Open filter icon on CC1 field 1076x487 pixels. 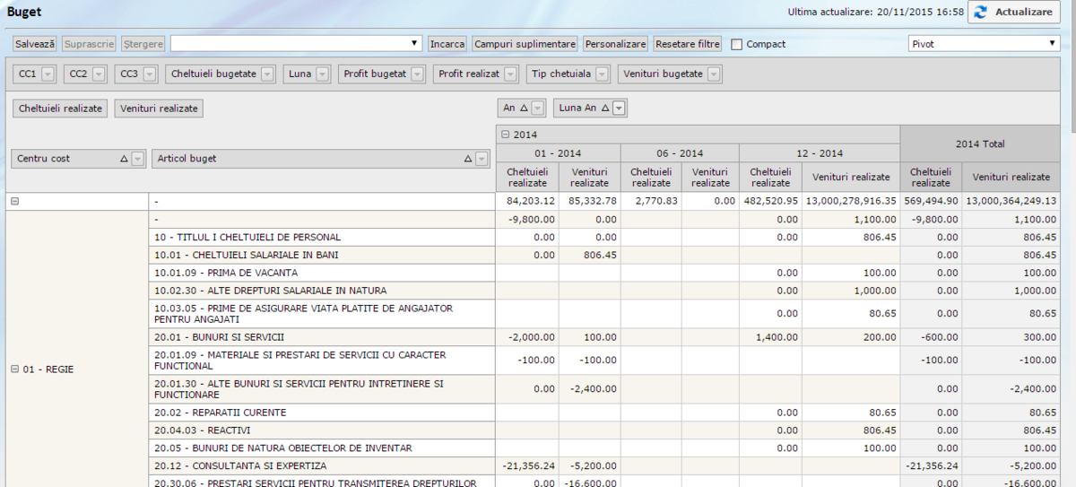(48, 74)
